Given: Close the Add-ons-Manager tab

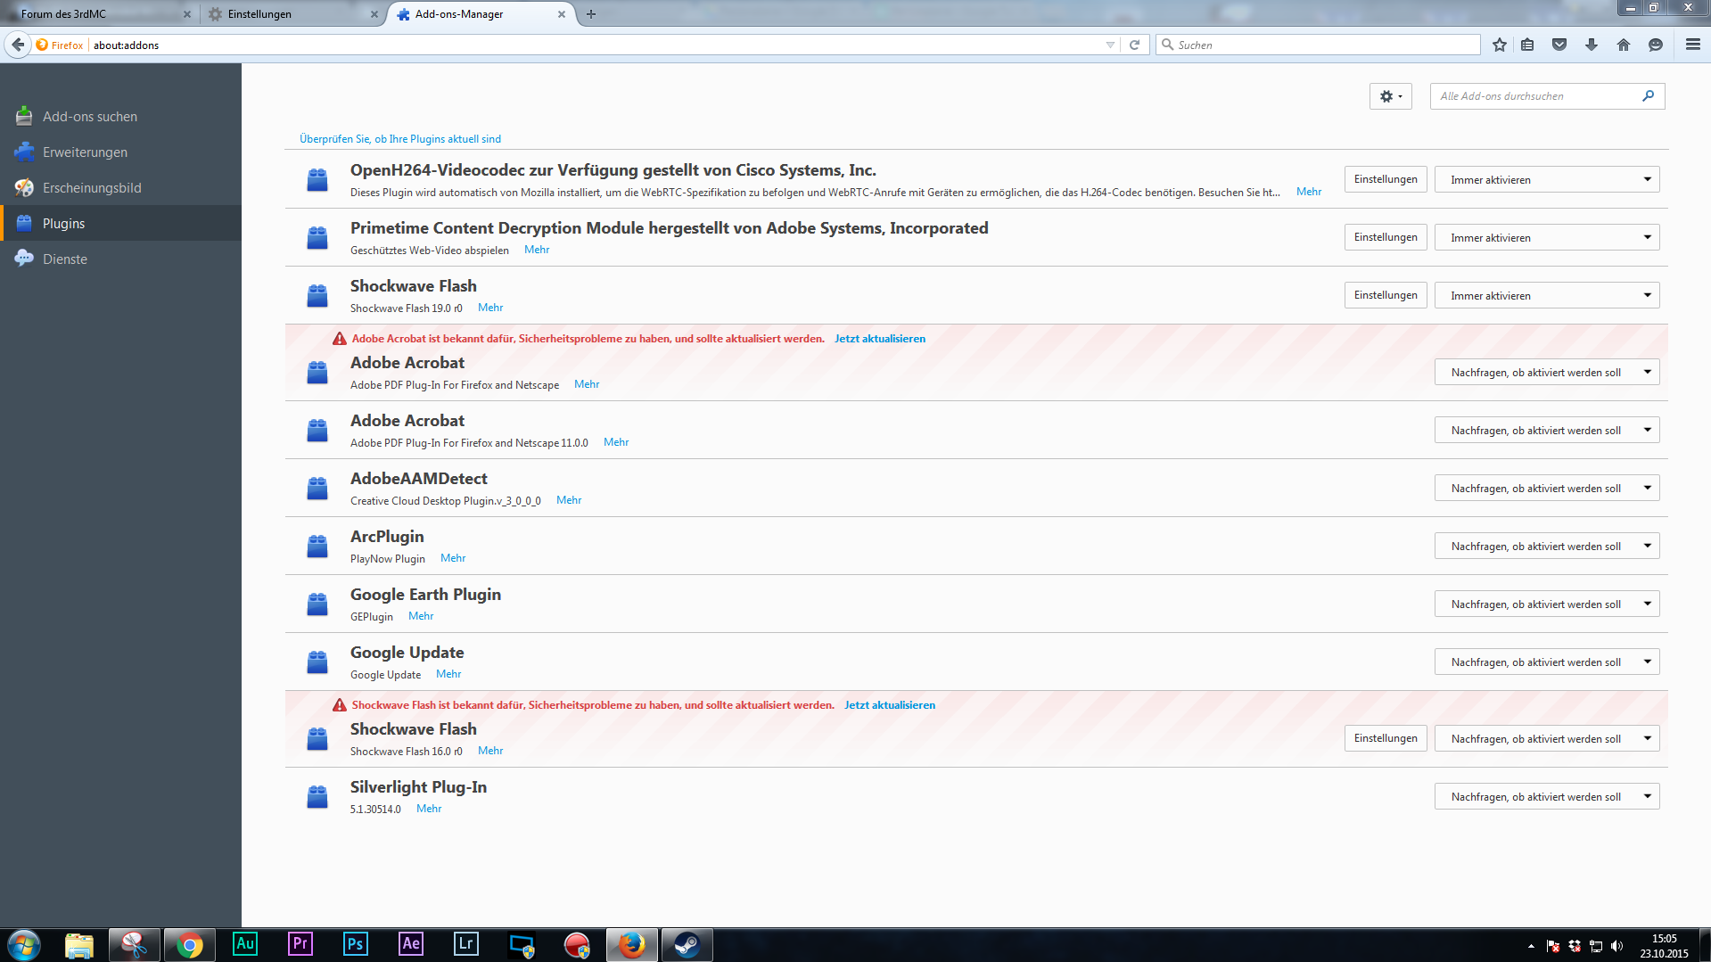Looking at the screenshot, I should point(562,14).
